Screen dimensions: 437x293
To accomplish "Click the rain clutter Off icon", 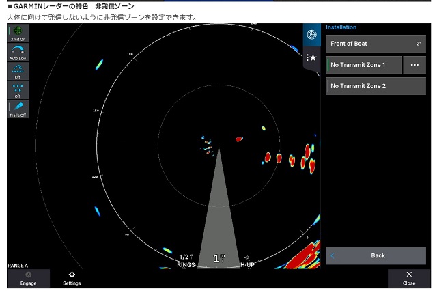I will click(18, 90).
